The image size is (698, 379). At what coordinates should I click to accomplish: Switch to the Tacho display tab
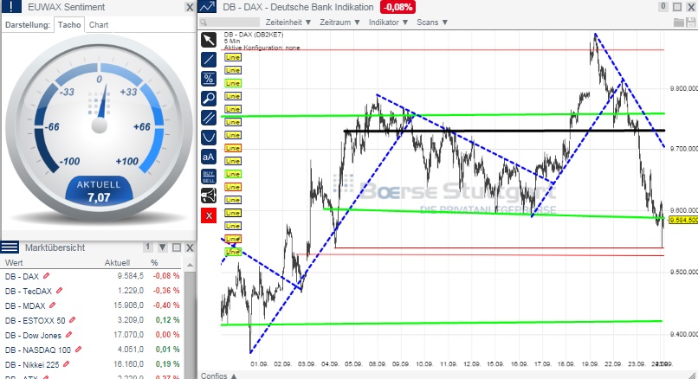coord(69,25)
